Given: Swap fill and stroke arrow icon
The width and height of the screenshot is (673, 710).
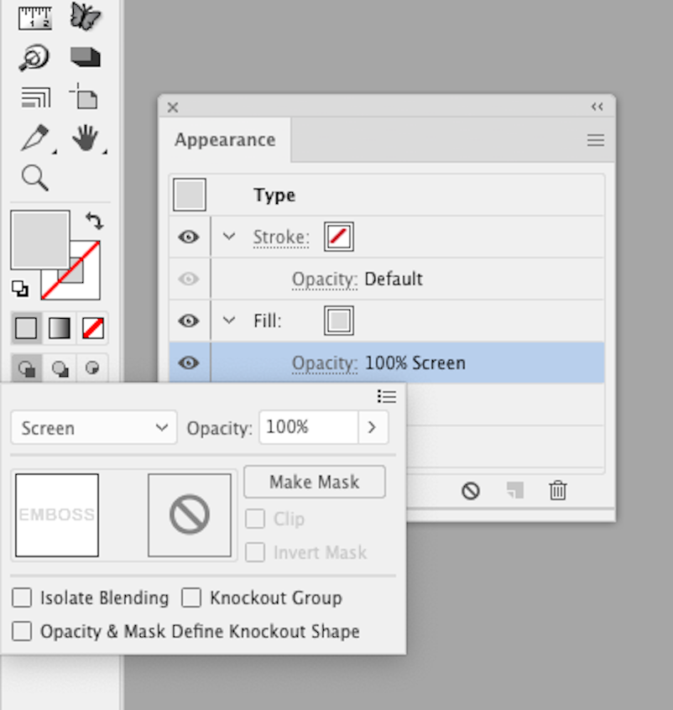Looking at the screenshot, I should click(x=94, y=222).
